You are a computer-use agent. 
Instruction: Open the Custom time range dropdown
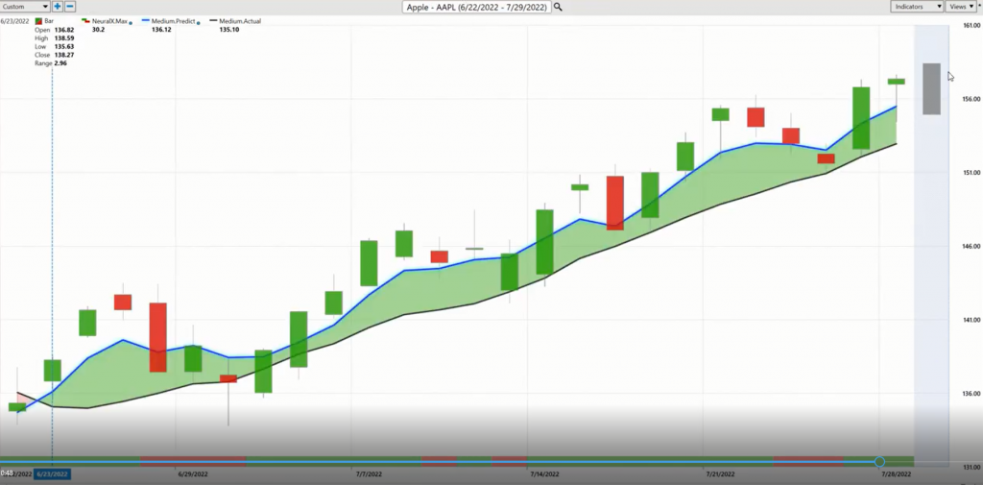(x=26, y=7)
